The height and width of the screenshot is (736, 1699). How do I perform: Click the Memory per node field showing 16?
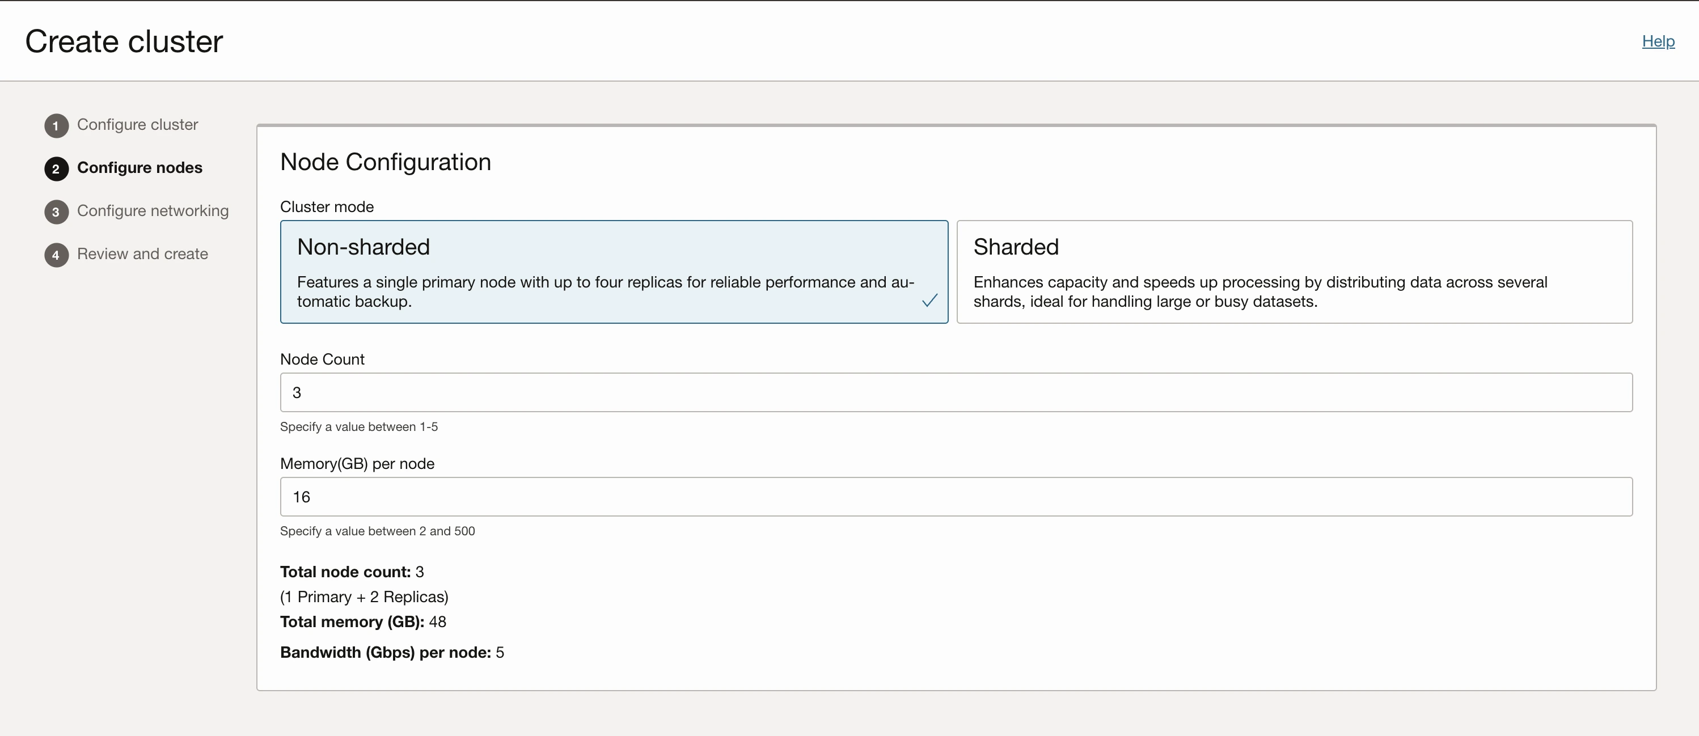tap(956, 497)
